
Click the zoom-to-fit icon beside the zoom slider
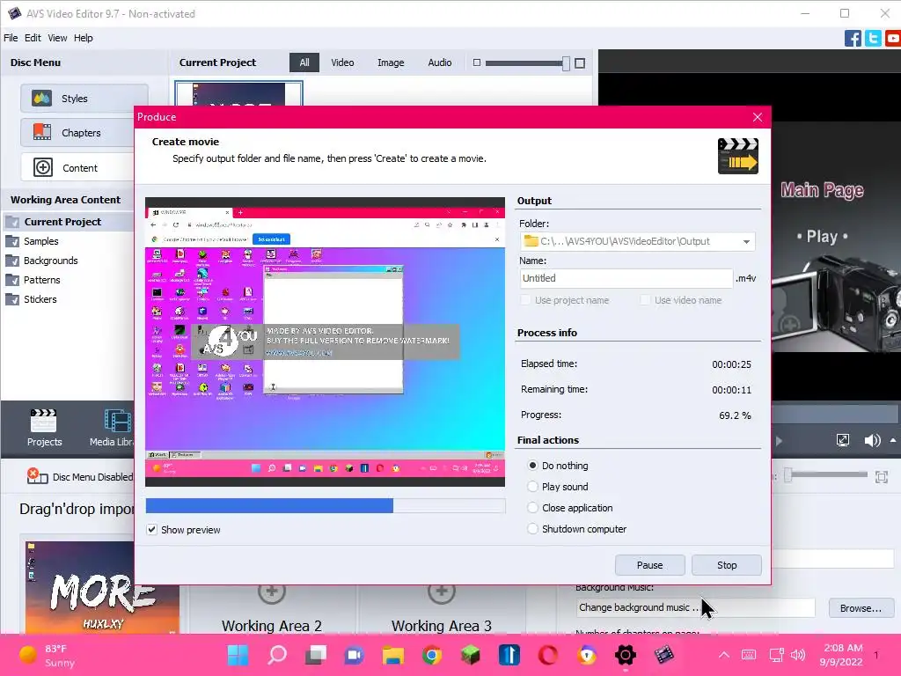882,476
